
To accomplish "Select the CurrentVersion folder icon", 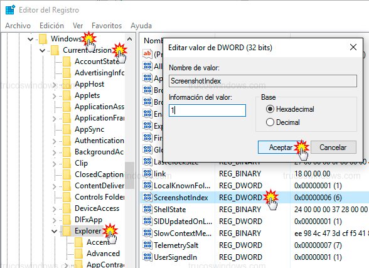I will (x=55, y=50).
